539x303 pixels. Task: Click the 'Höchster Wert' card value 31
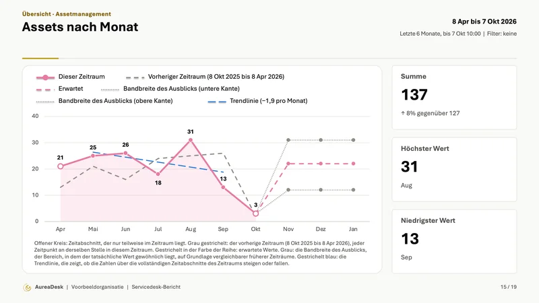pos(409,166)
